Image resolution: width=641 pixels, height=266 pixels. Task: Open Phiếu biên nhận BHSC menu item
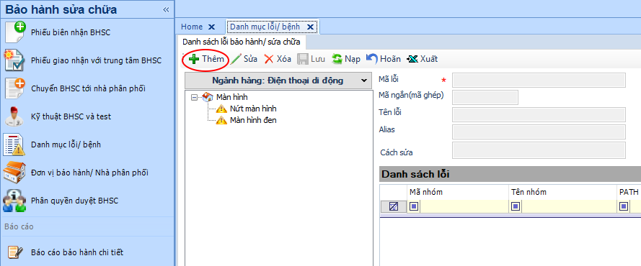click(x=71, y=32)
